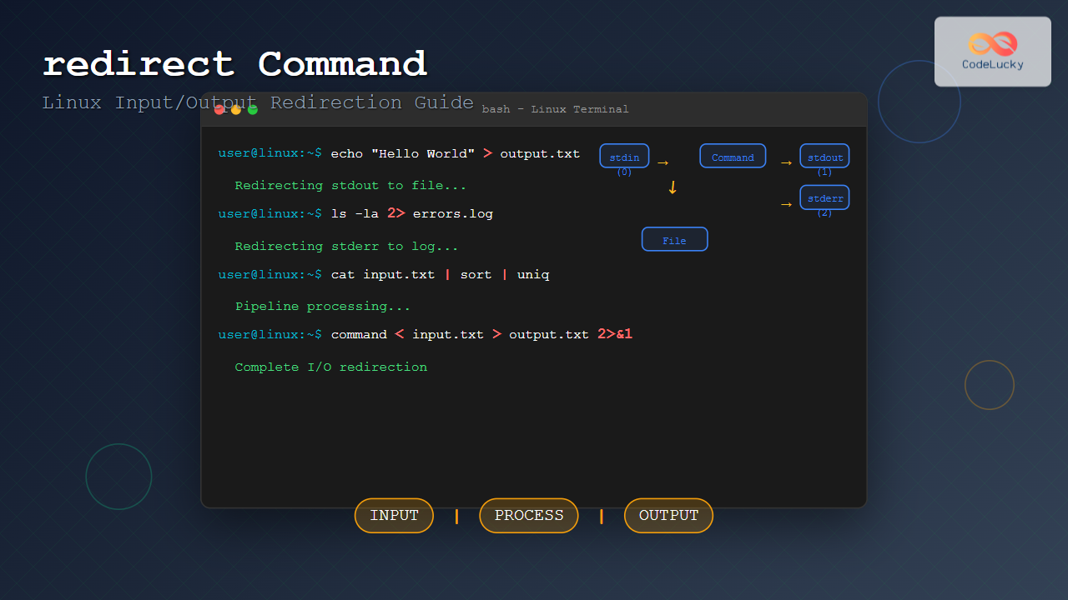Screen dimensions: 1068x600
Task: Select the Command box in diagram
Action: (x=733, y=156)
